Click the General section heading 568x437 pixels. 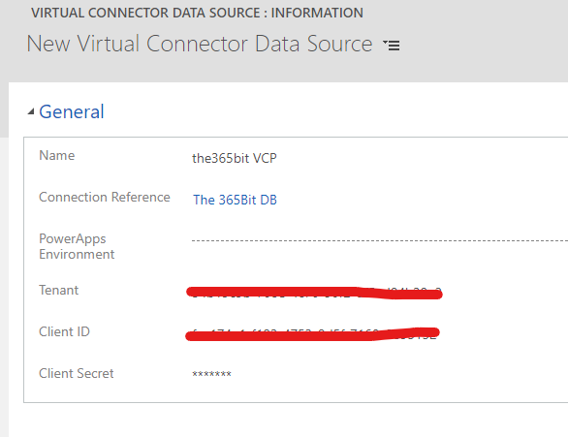[72, 111]
